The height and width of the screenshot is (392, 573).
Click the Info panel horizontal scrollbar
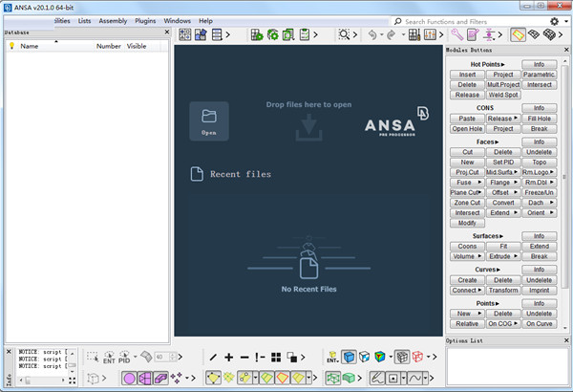point(42,381)
